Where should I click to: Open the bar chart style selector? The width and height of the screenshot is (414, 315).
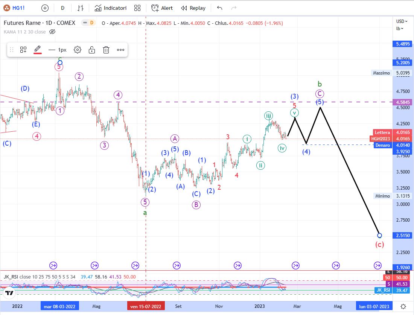(x=81, y=8)
